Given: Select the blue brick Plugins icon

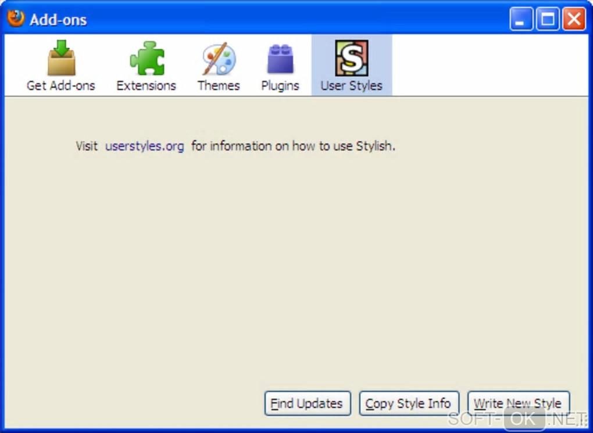Looking at the screenshot, I should (x=280, y=59).
